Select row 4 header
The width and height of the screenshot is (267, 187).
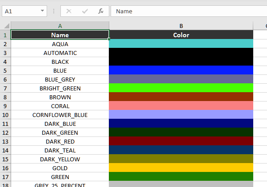tap(5, 62)
